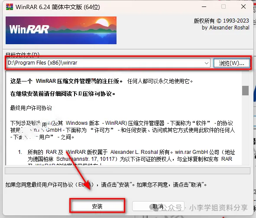Screen dimensions: 256x218
Task: Click the destination folder path input field
Action: [108, 63]
